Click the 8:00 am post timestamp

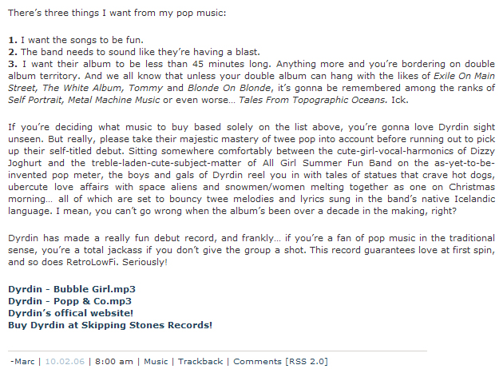[x=114, y=361]
